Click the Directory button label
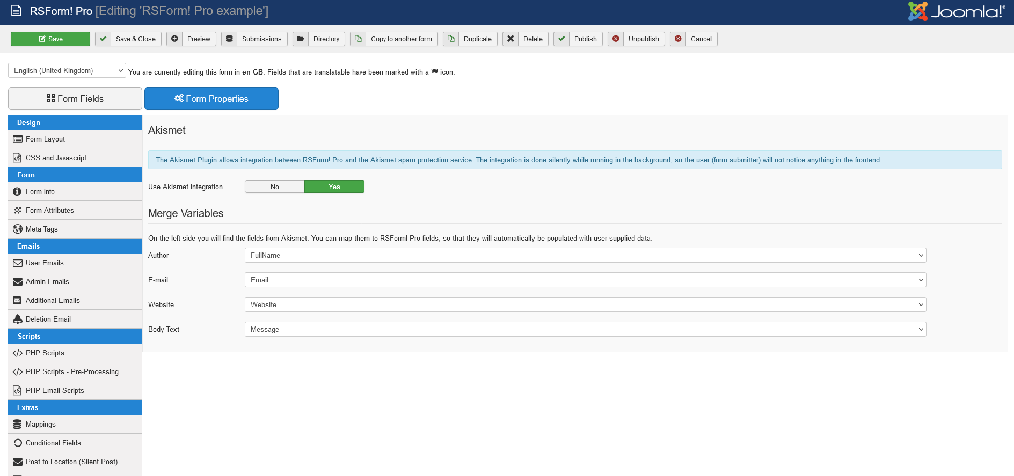Image resolution: width=1014 pixels, height=476 pixels. [x=326, y=39]
